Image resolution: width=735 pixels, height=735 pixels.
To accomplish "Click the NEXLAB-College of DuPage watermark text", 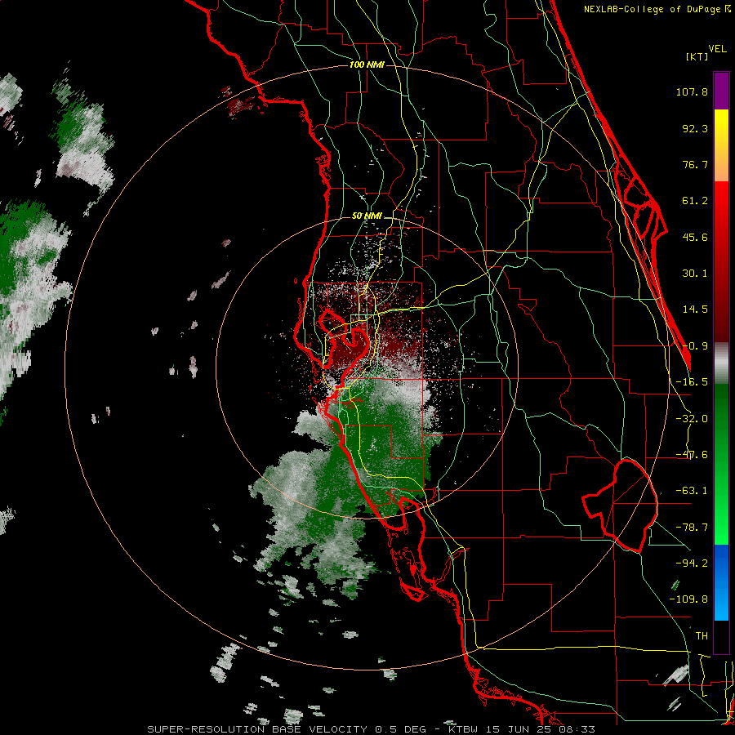I will 657,9.
